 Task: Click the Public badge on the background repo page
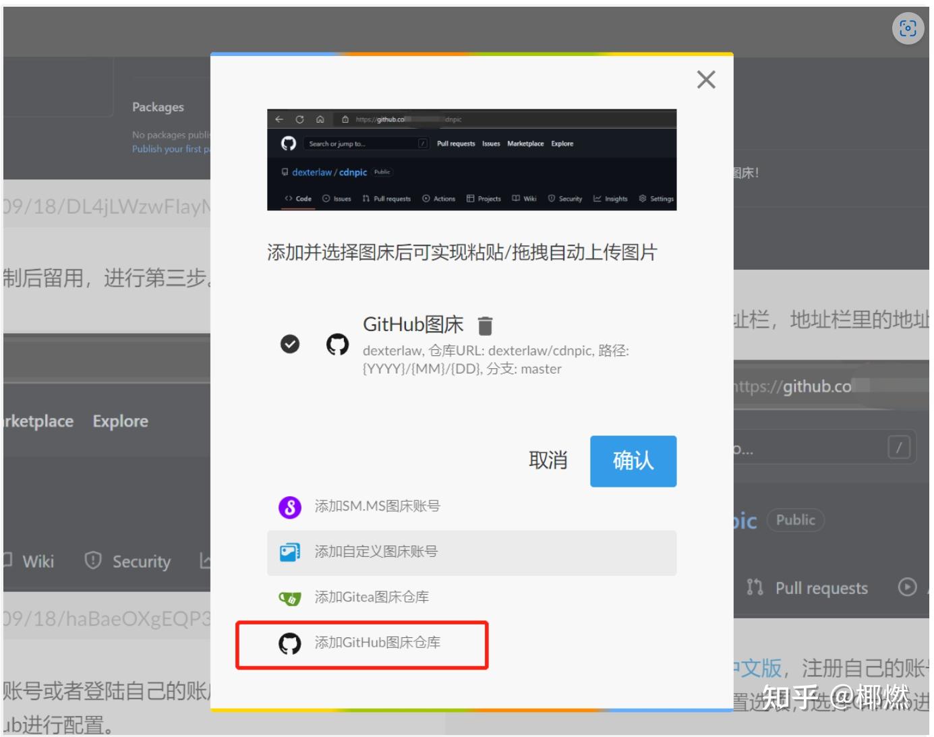[x=796, y=520]
